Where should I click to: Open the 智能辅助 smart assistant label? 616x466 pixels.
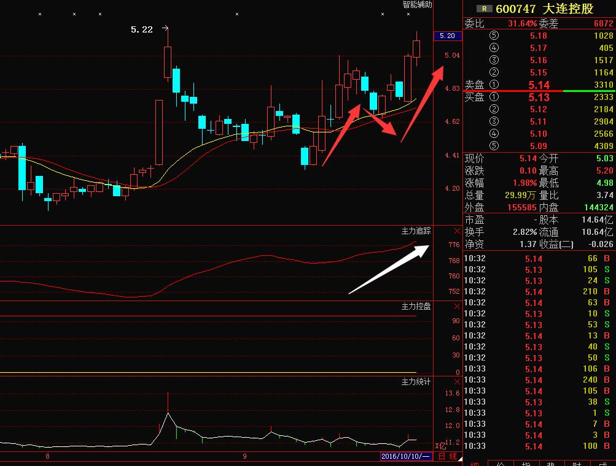tap(417, 4)
